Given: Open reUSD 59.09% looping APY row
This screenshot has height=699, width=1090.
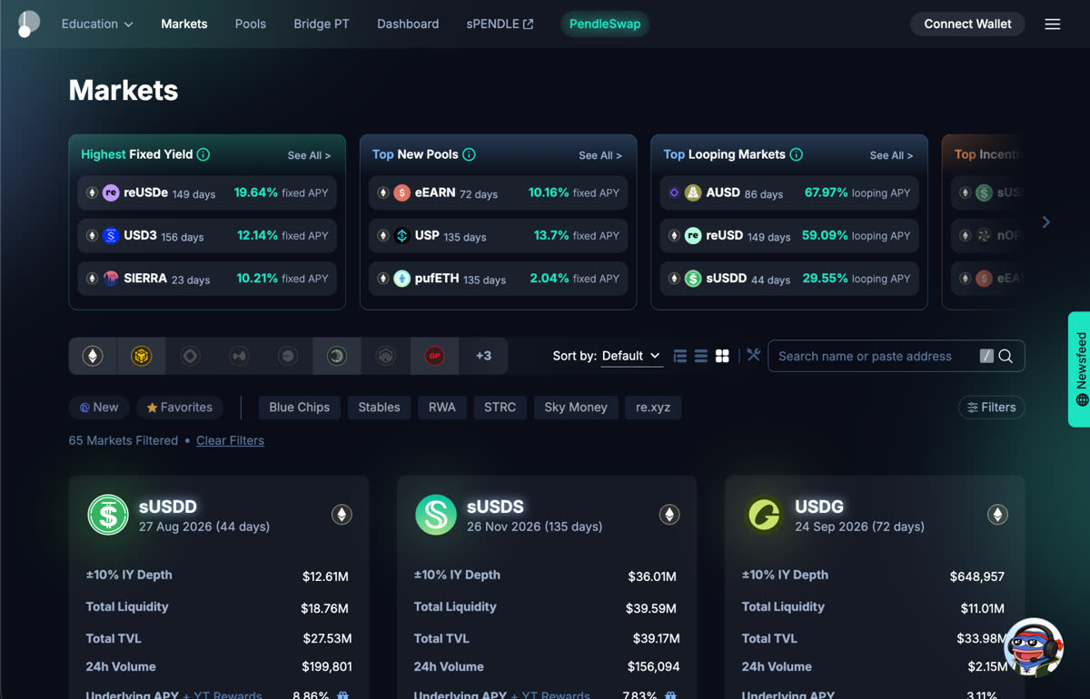Looking at the screenshot, I should [x=789, y=235].
